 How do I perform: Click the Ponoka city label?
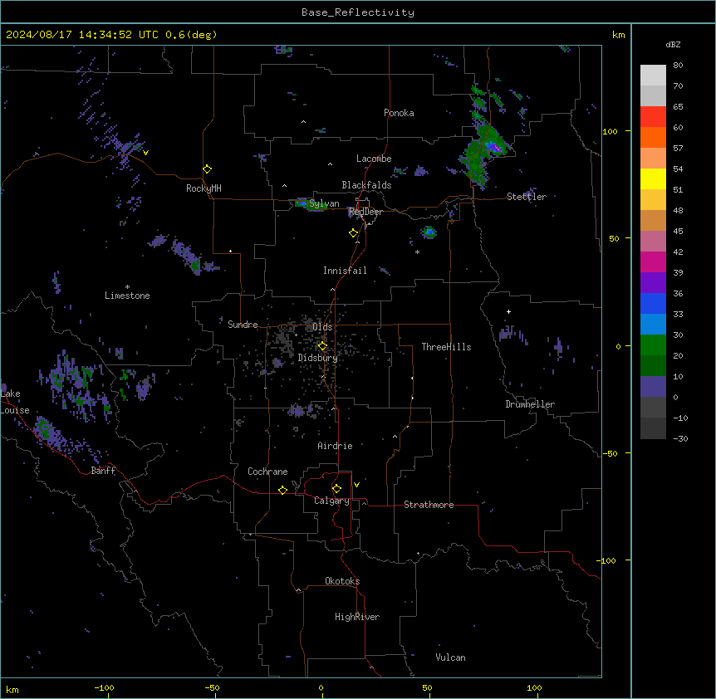[x=399, y=113]
